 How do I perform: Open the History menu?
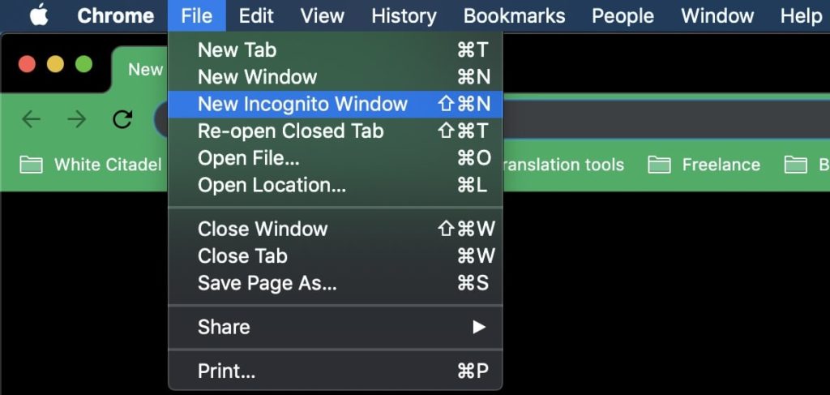(x=404, y=16)
